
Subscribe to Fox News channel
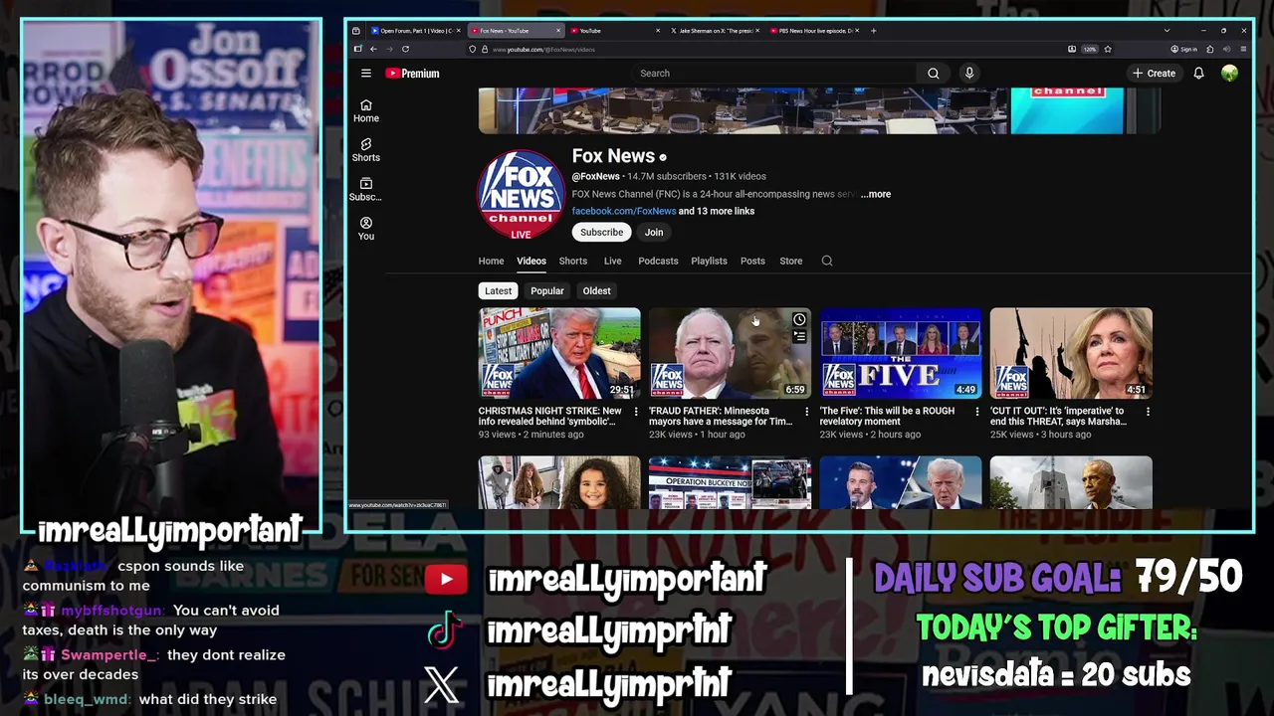coord(601,232)
